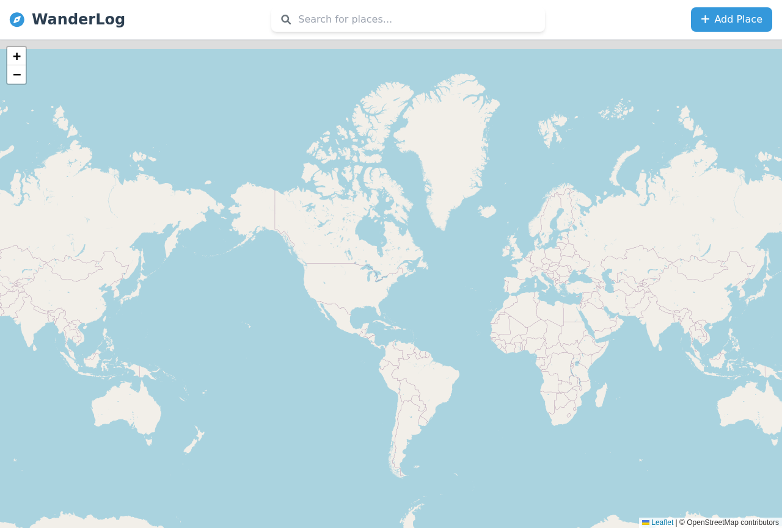Image resolution: width=782 pixels, height=528 pixels.
Task: Click the WanderLog title text
Action: [78, 19]
